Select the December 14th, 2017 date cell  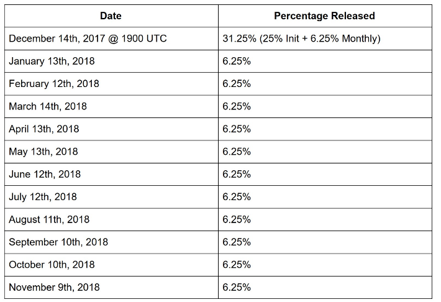[x=88, y=39]
